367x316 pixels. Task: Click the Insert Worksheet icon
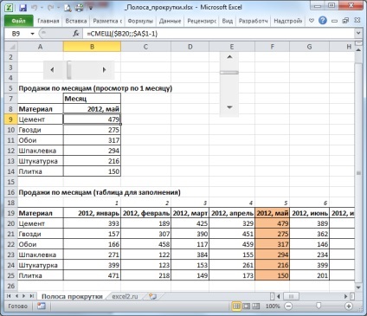(153, 296)
